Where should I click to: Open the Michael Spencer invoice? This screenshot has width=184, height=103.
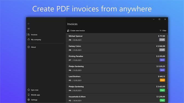pyautogui.click(x=117, y=38)
